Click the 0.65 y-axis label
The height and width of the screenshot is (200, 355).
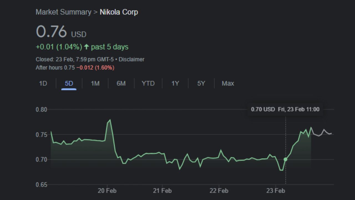pyautogui.click(x=41, y=185)
